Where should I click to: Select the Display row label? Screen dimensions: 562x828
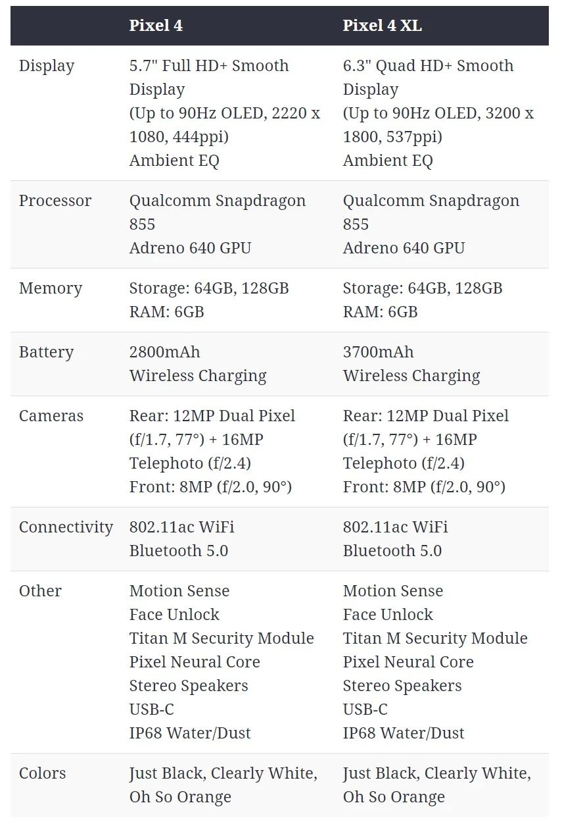point(47,66)
